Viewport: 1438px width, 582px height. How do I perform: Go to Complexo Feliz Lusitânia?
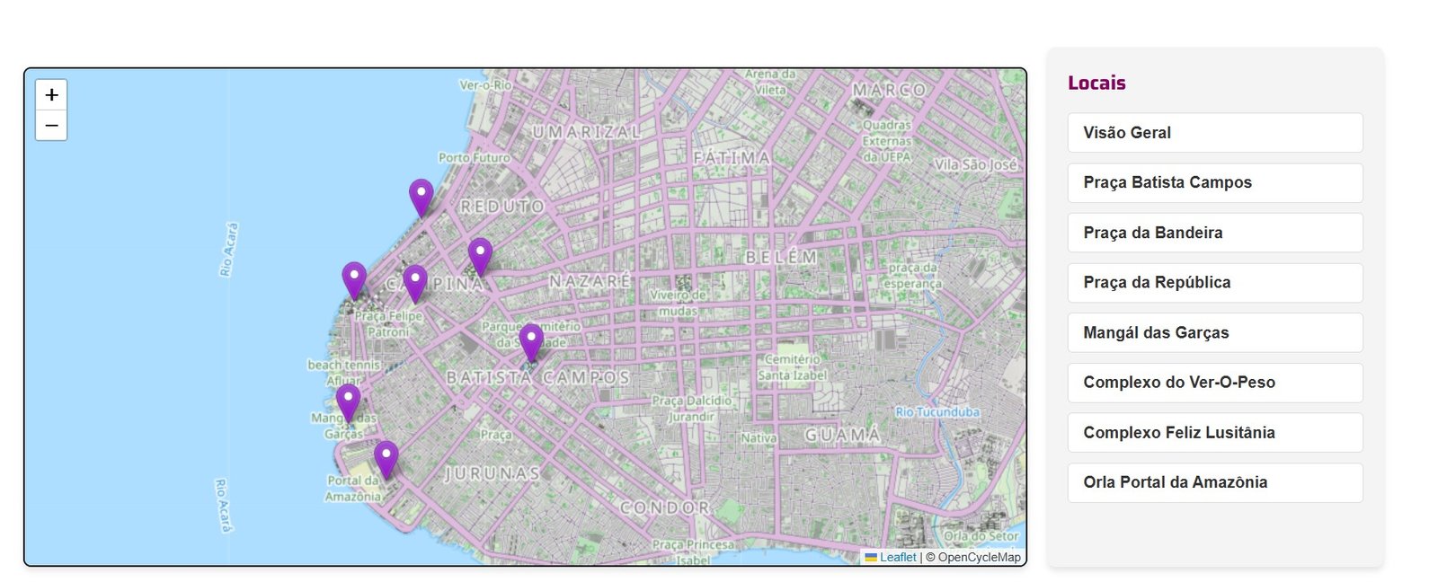click(x=1214, y=433)
